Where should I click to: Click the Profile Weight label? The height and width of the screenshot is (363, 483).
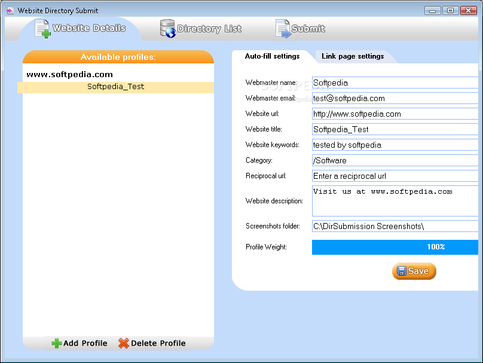coord(266,247)
